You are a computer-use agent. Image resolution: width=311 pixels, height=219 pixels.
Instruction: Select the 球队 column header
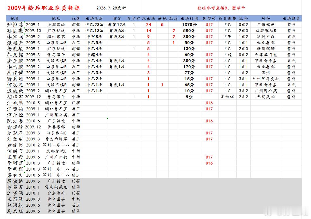pyautogui.click(x=56, y=19)
